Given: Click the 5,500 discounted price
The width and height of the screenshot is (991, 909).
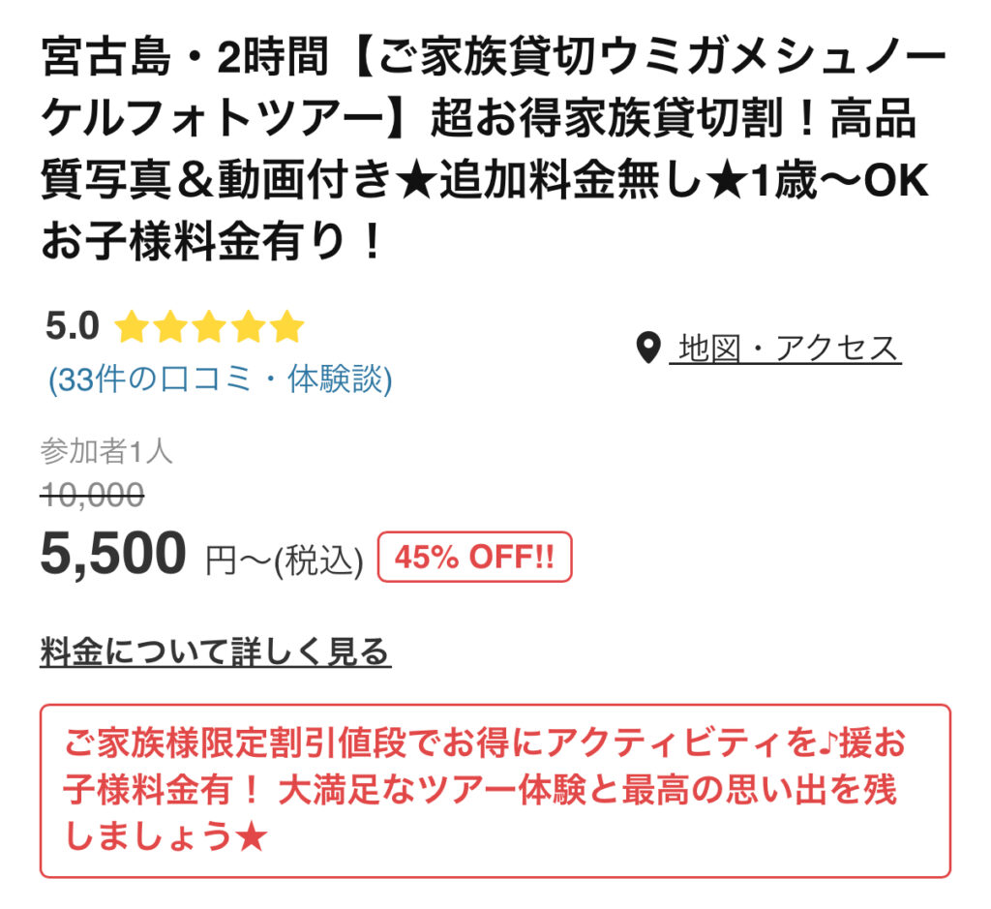Looking at the screenshot, I should [113, 555].
